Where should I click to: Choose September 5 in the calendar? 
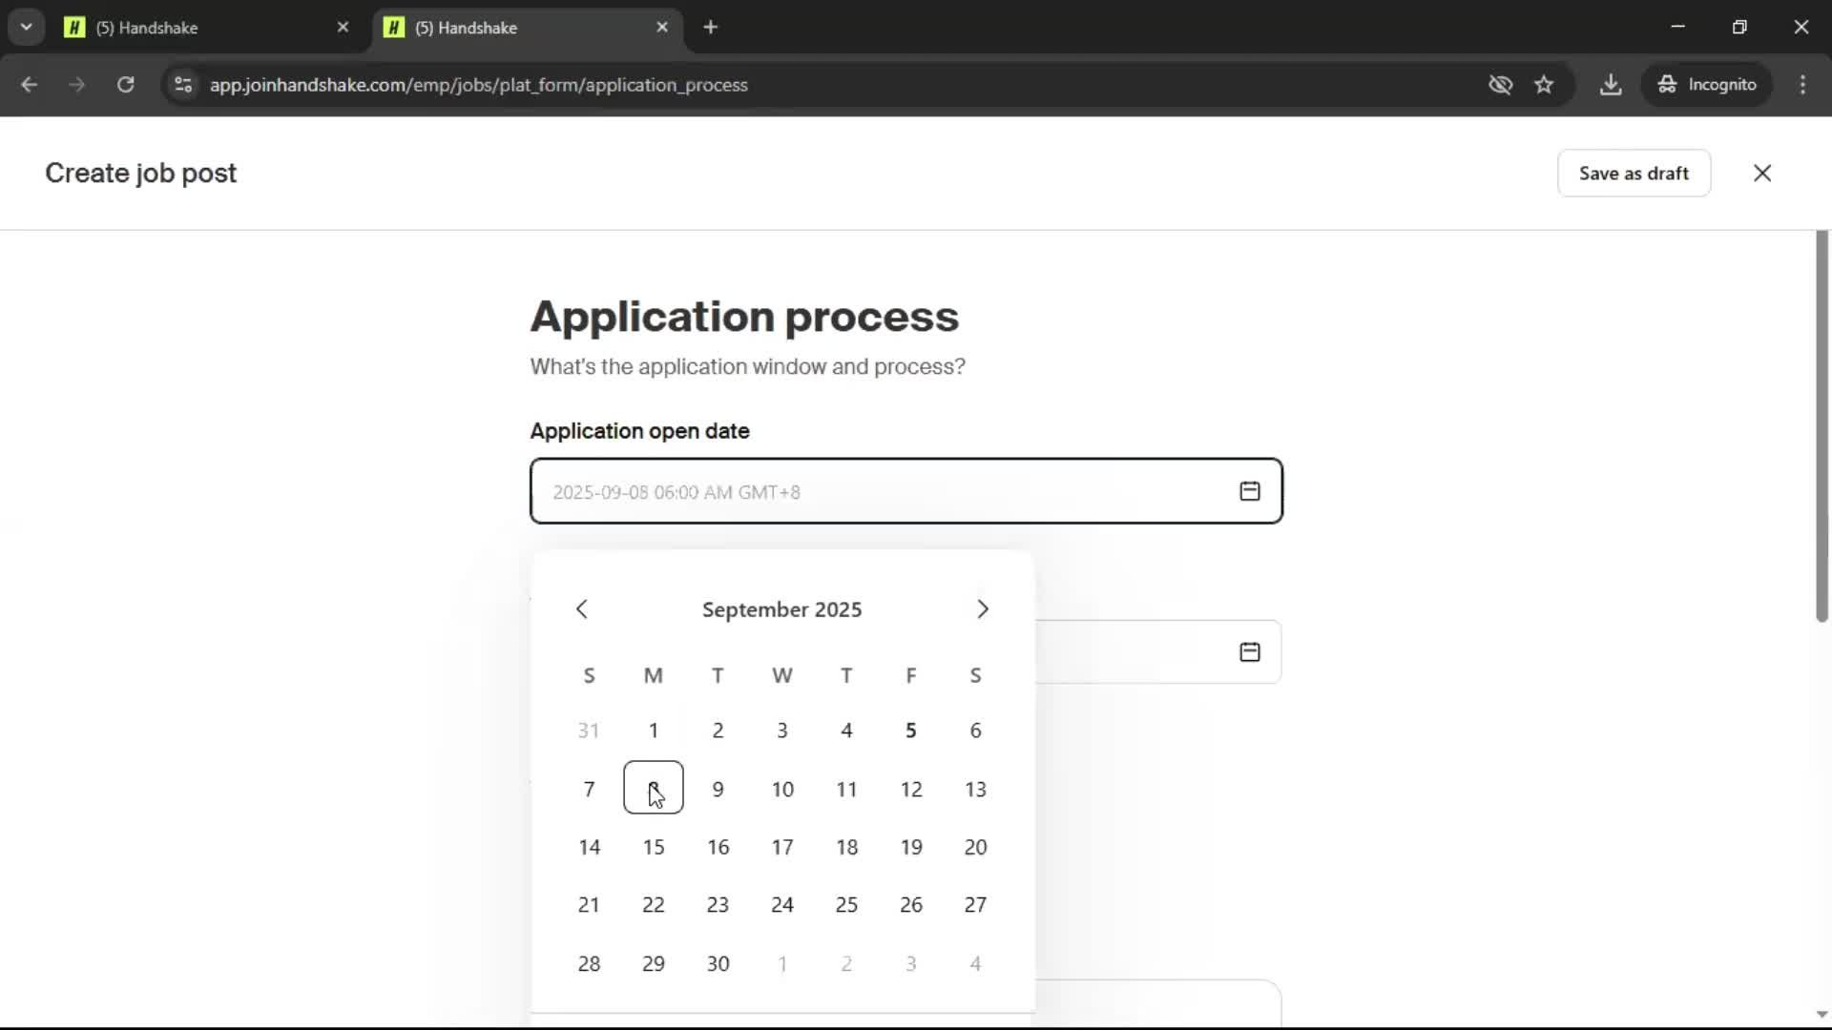pos(911,731)
